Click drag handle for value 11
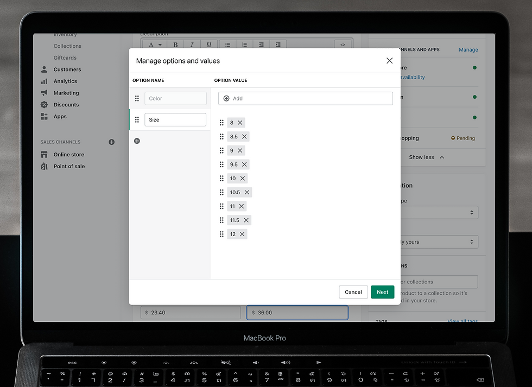 tap(221, 206)
